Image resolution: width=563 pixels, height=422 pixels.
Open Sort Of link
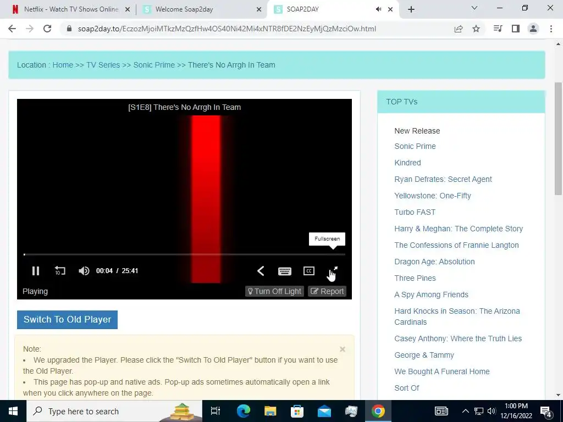tap(406, 388)
